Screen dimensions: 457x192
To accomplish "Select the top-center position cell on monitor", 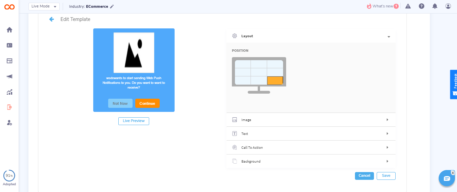I will click(x=259, y=64).
